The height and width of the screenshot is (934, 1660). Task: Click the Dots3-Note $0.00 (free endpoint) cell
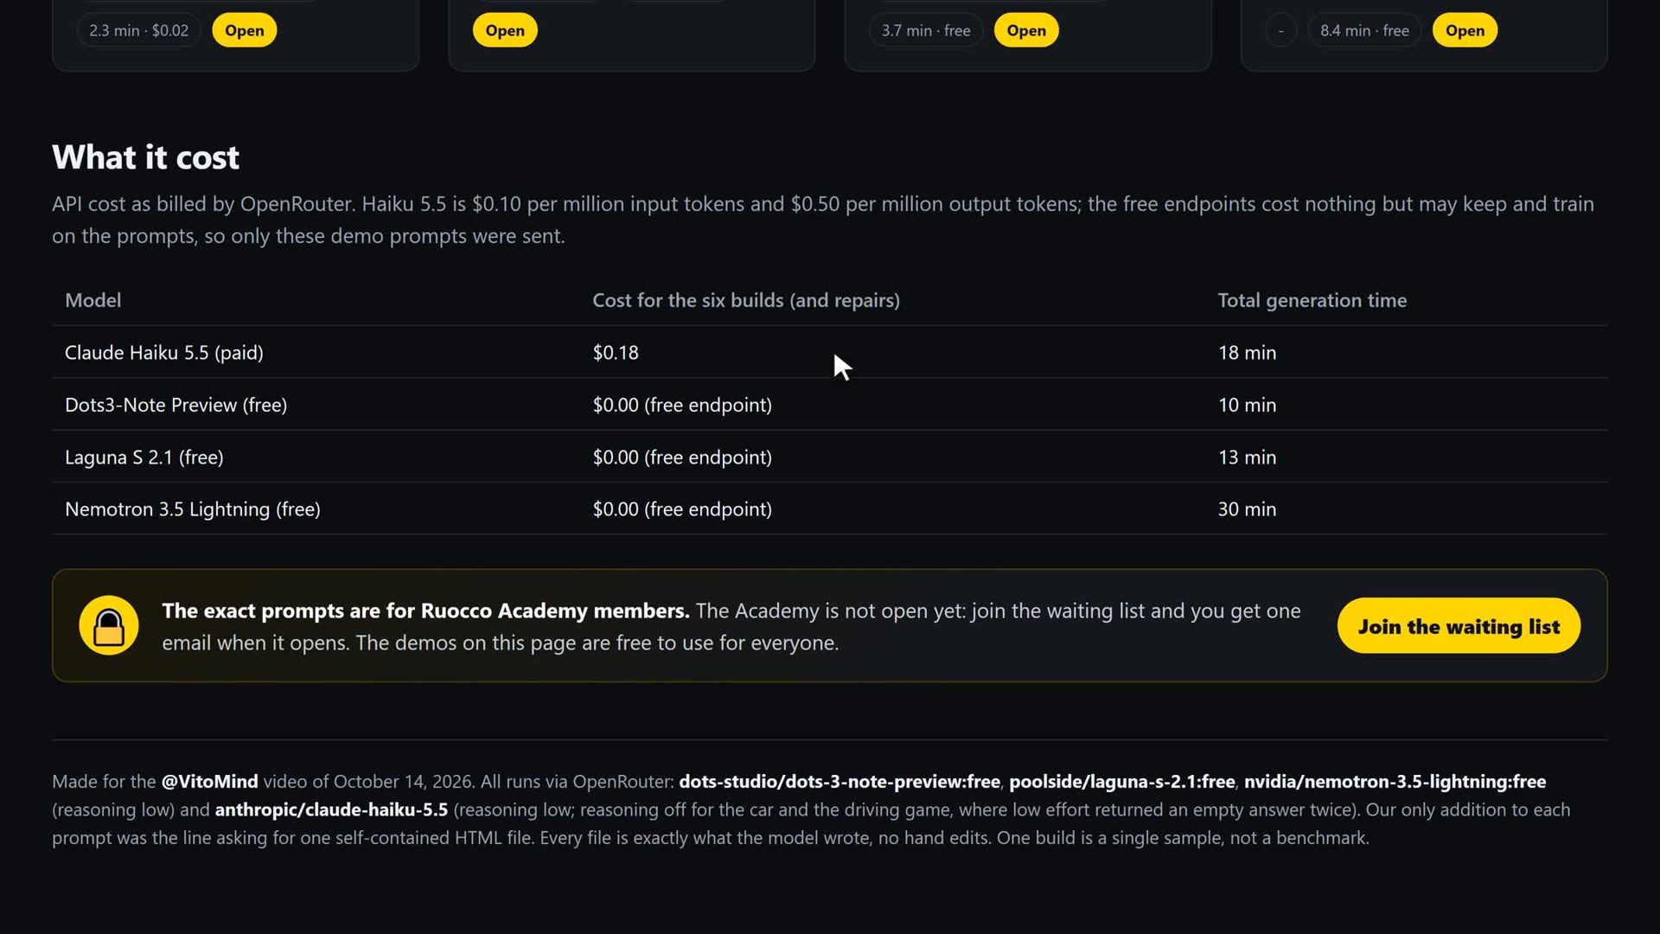tap(682, 405)
